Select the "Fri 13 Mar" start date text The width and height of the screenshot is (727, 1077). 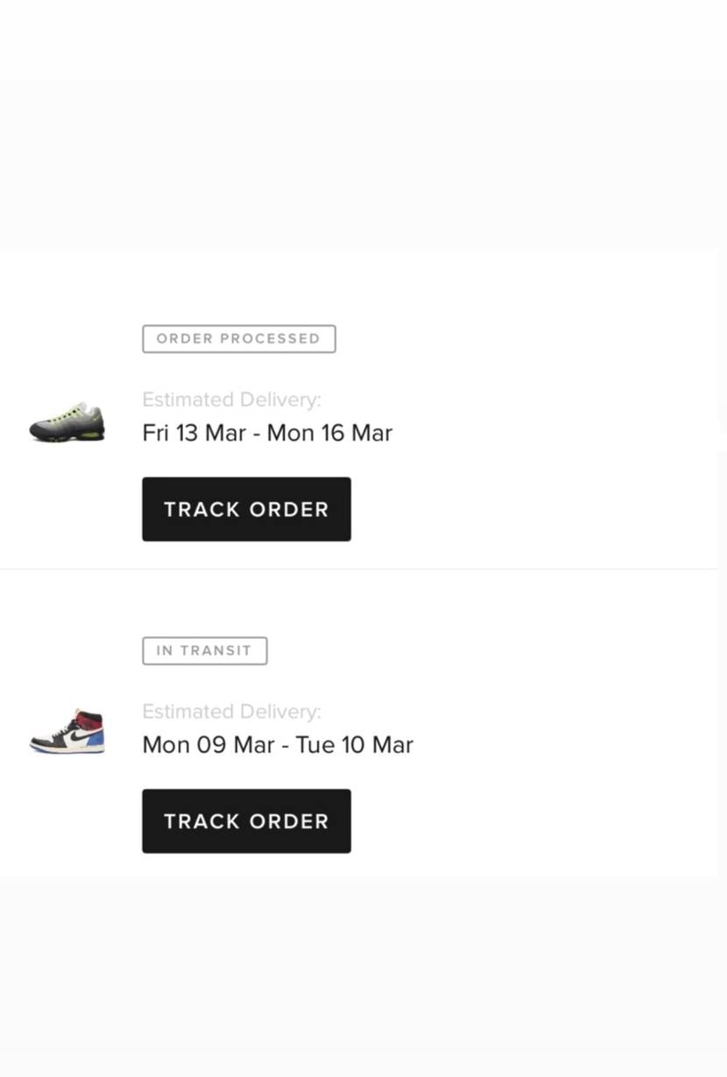point(194,433)
